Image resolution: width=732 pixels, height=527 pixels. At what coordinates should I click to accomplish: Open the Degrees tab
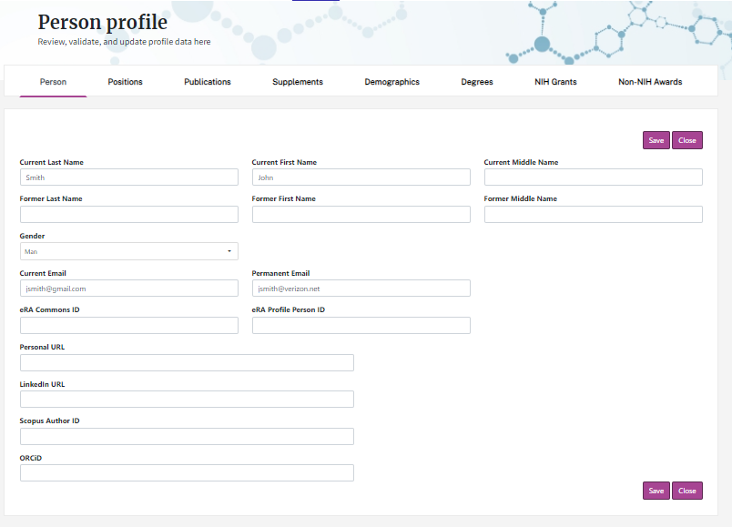pos(477,82)
